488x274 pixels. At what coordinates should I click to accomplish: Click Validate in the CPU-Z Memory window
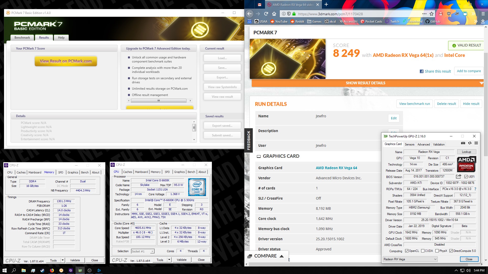click(75, 260)
